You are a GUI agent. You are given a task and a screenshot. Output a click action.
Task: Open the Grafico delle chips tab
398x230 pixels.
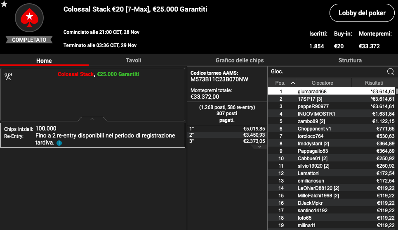click(x=240, y=60)
